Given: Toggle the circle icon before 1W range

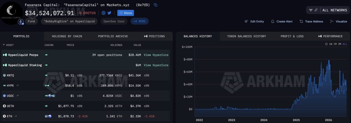Looking at the screenshot, I should (326, 44).
